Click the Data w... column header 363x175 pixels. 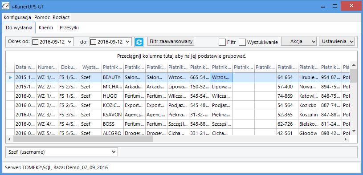click(x=25, y=67)
